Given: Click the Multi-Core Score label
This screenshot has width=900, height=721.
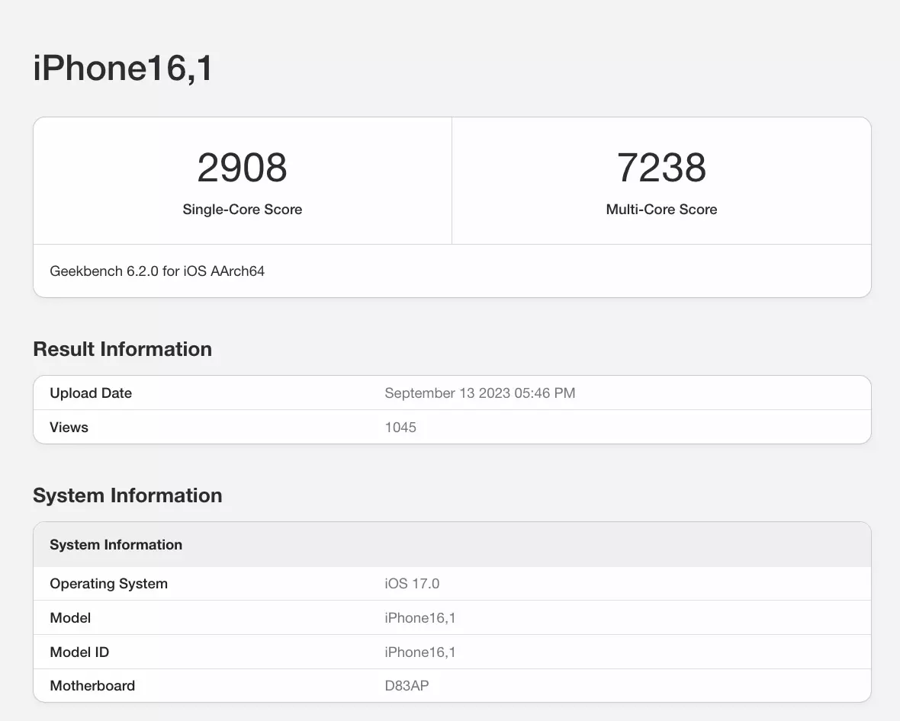Looking at the screenshot, I should pos(661,210).
